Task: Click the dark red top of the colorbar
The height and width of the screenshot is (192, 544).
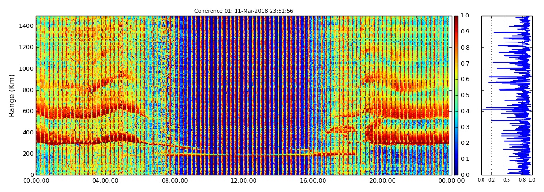Action: point(456,18)
